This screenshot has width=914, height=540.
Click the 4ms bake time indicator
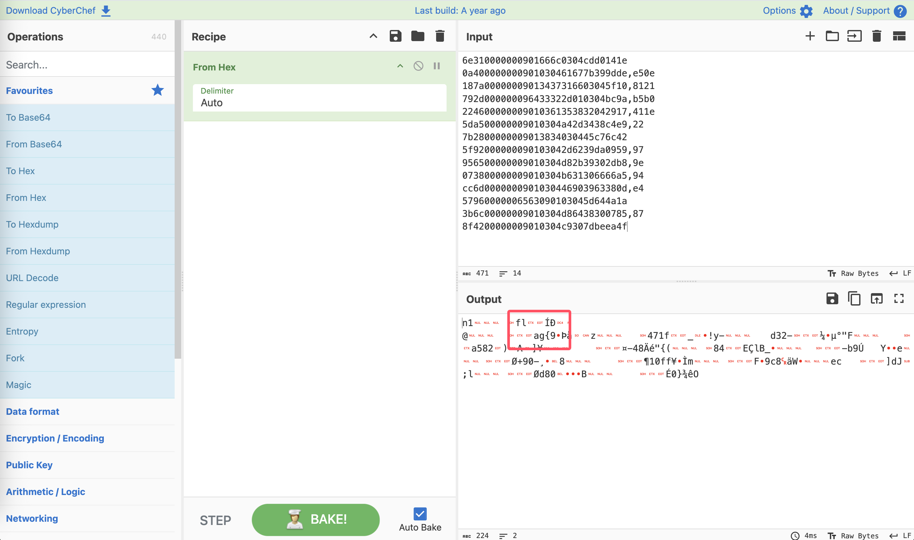[x=804, y=536]
